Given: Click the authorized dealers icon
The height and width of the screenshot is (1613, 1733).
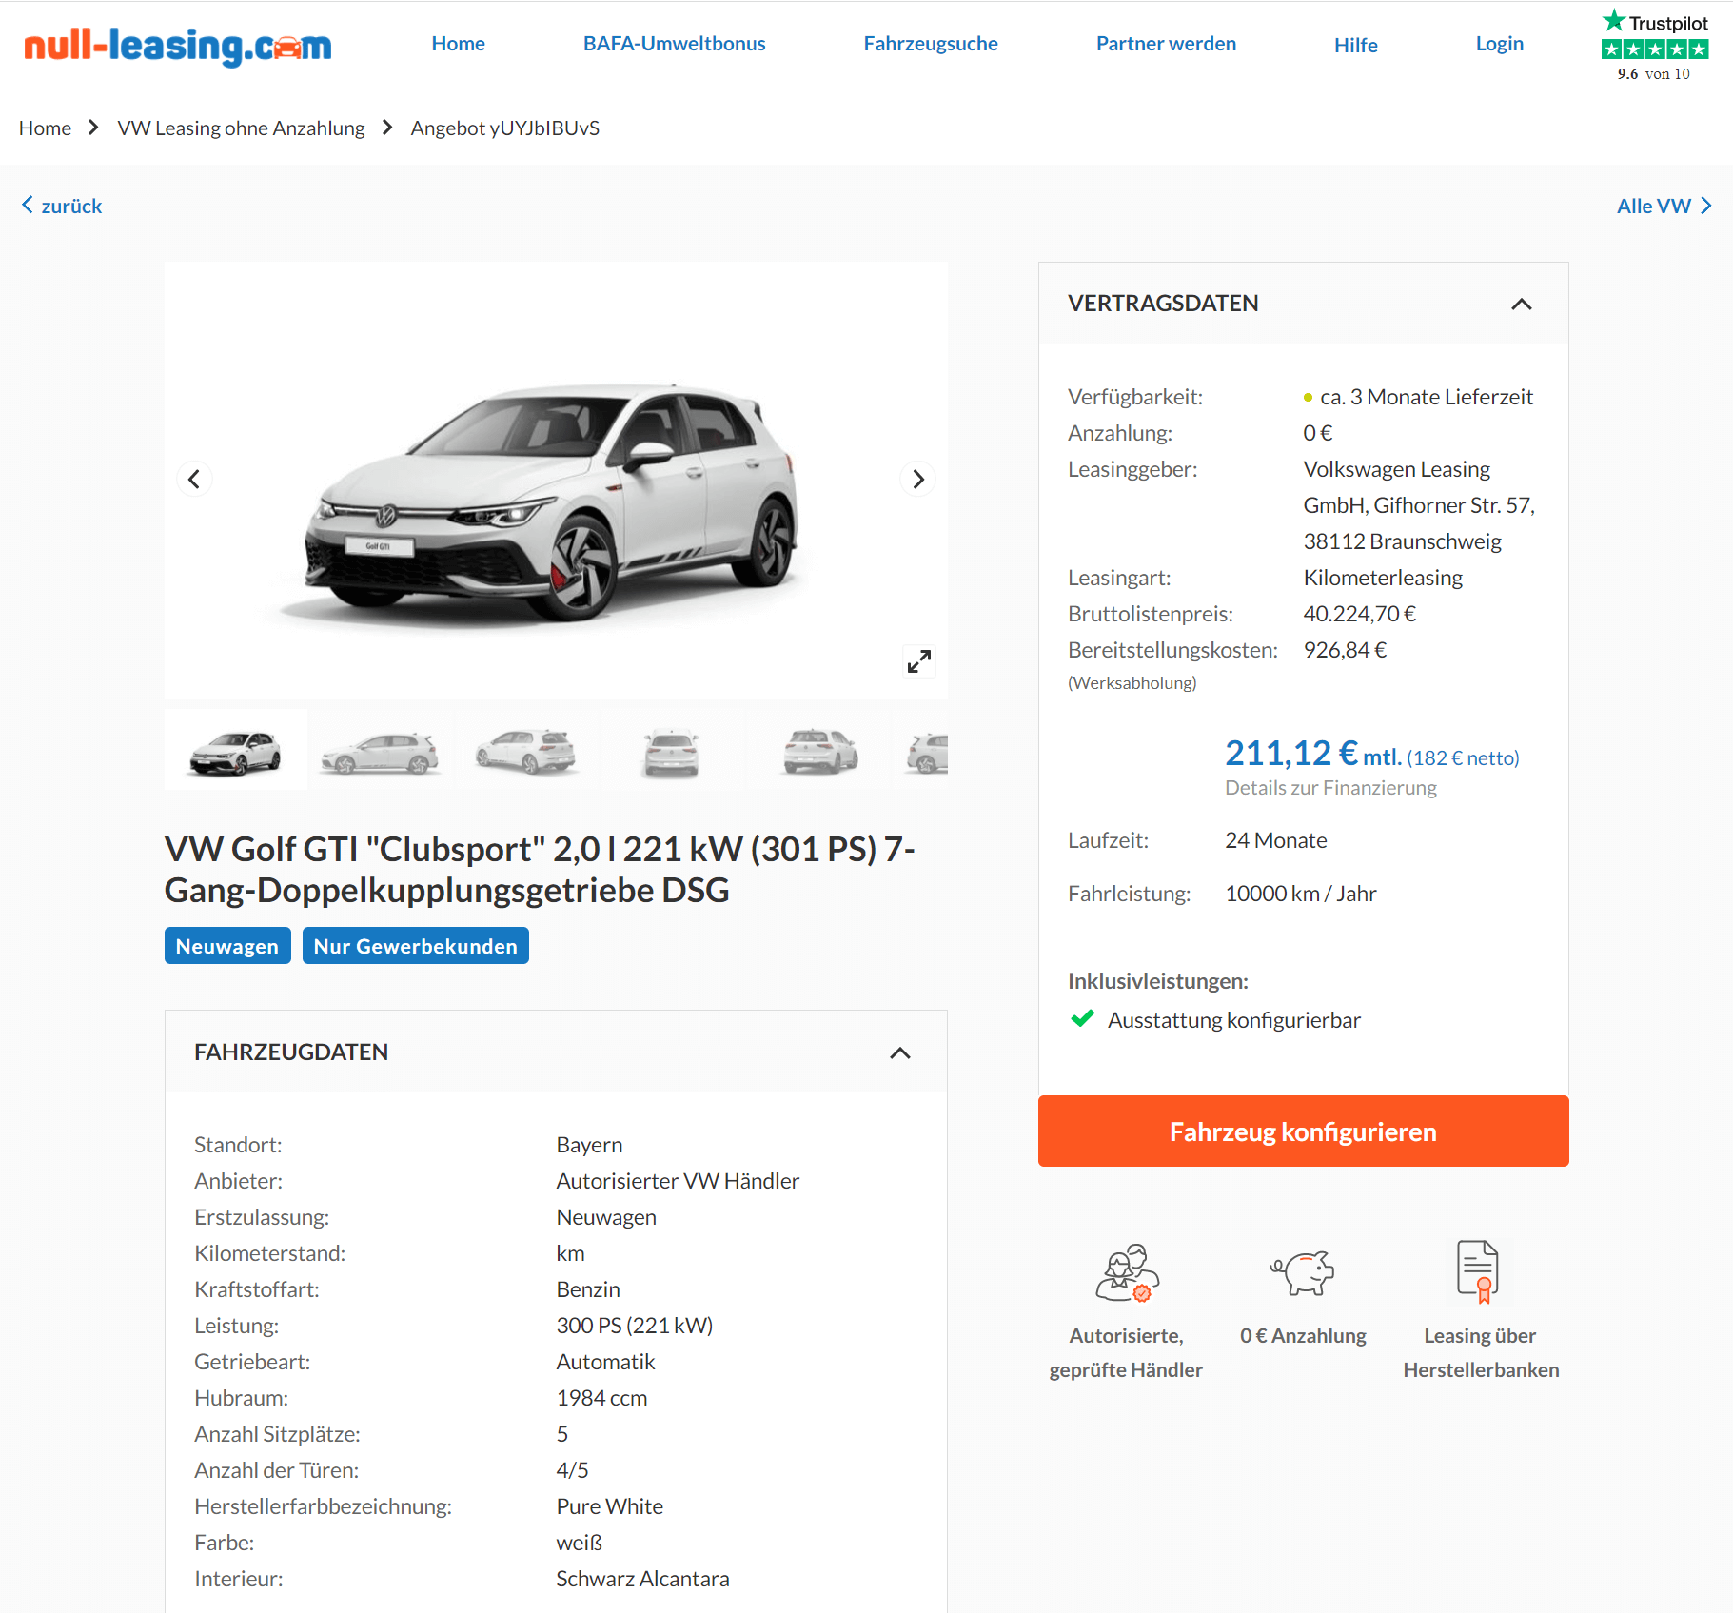Looking at the screenshot, I should [x=1127, y=1273].
